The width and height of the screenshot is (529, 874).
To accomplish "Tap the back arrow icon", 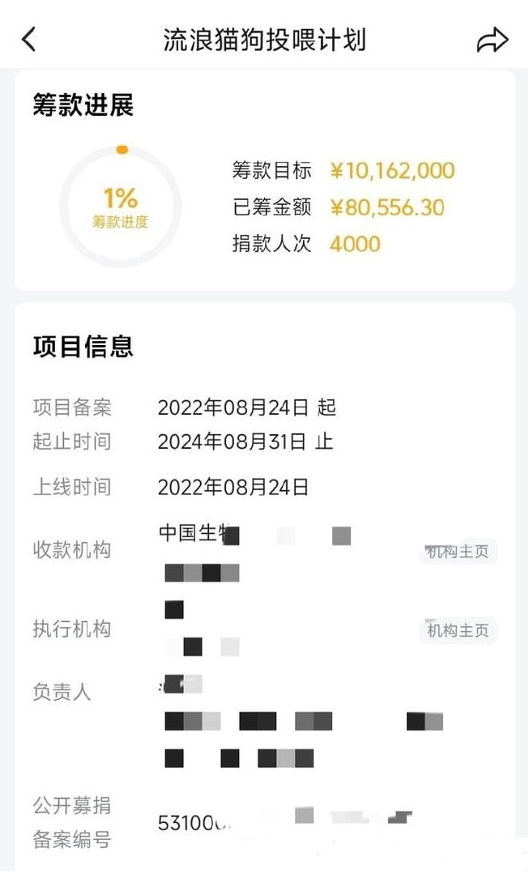I will pyautogui.click(x=29, y=39).
